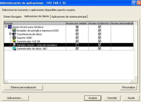Click the horizontal scrollbar right arrow
The image size is (141, 102).
click(132, 81)
